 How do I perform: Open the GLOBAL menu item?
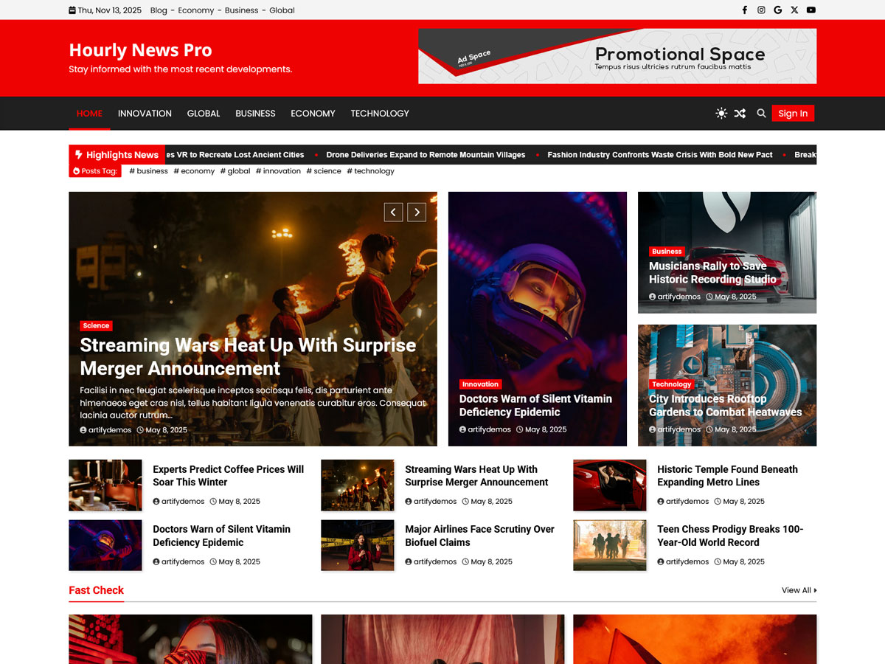(x=204, y=114)
